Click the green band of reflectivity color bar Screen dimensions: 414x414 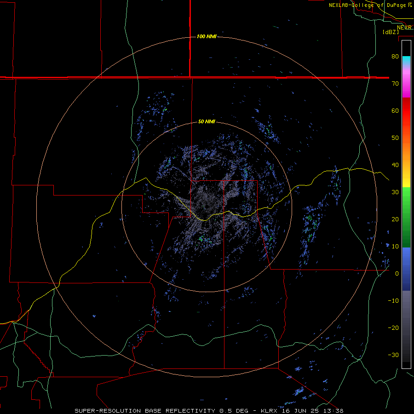point(406,217)
